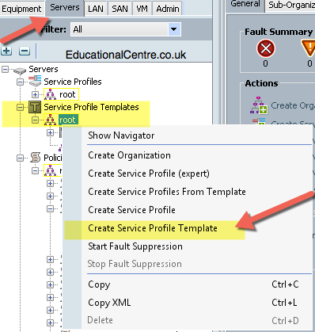The height and width of the screenshot is (332, 315).
Task: Click the collapse-all minus icon in toolbar
Action: click(25, 51)
